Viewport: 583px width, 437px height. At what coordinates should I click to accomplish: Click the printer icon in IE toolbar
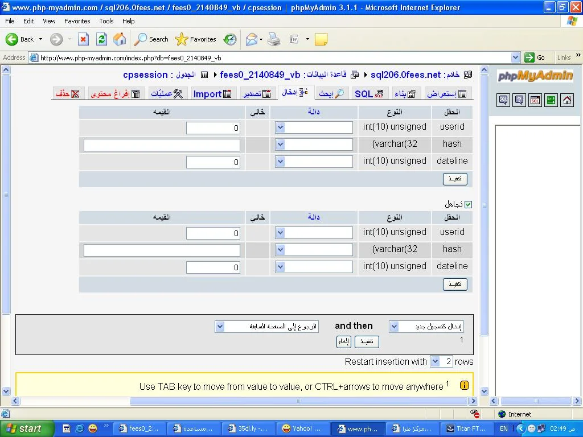pyautogui.click(x=274, y=39)
